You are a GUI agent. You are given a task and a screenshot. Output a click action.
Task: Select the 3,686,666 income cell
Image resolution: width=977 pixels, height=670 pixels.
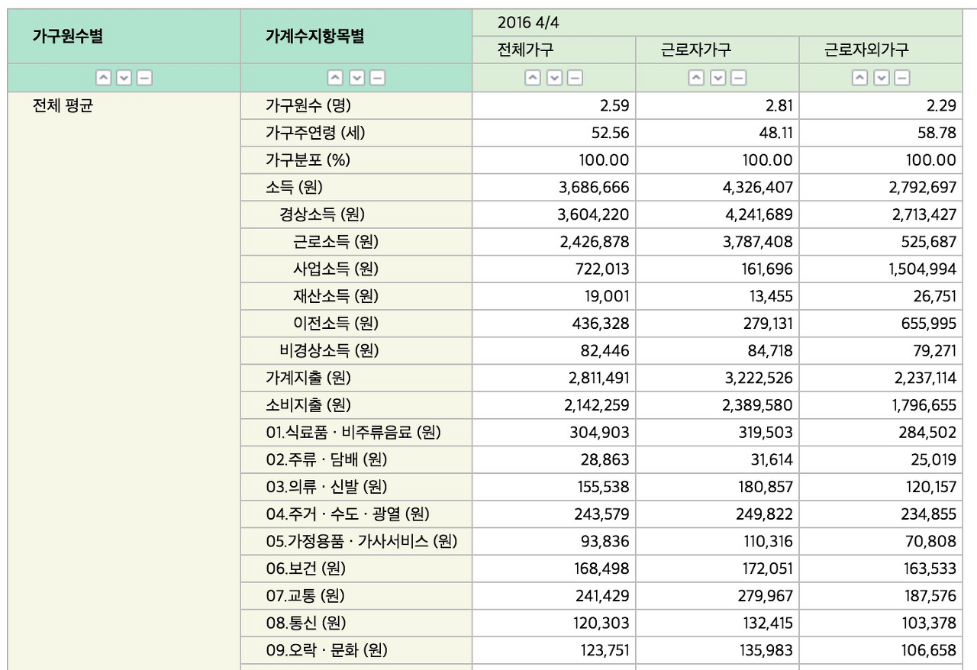(x=554, y=187)
